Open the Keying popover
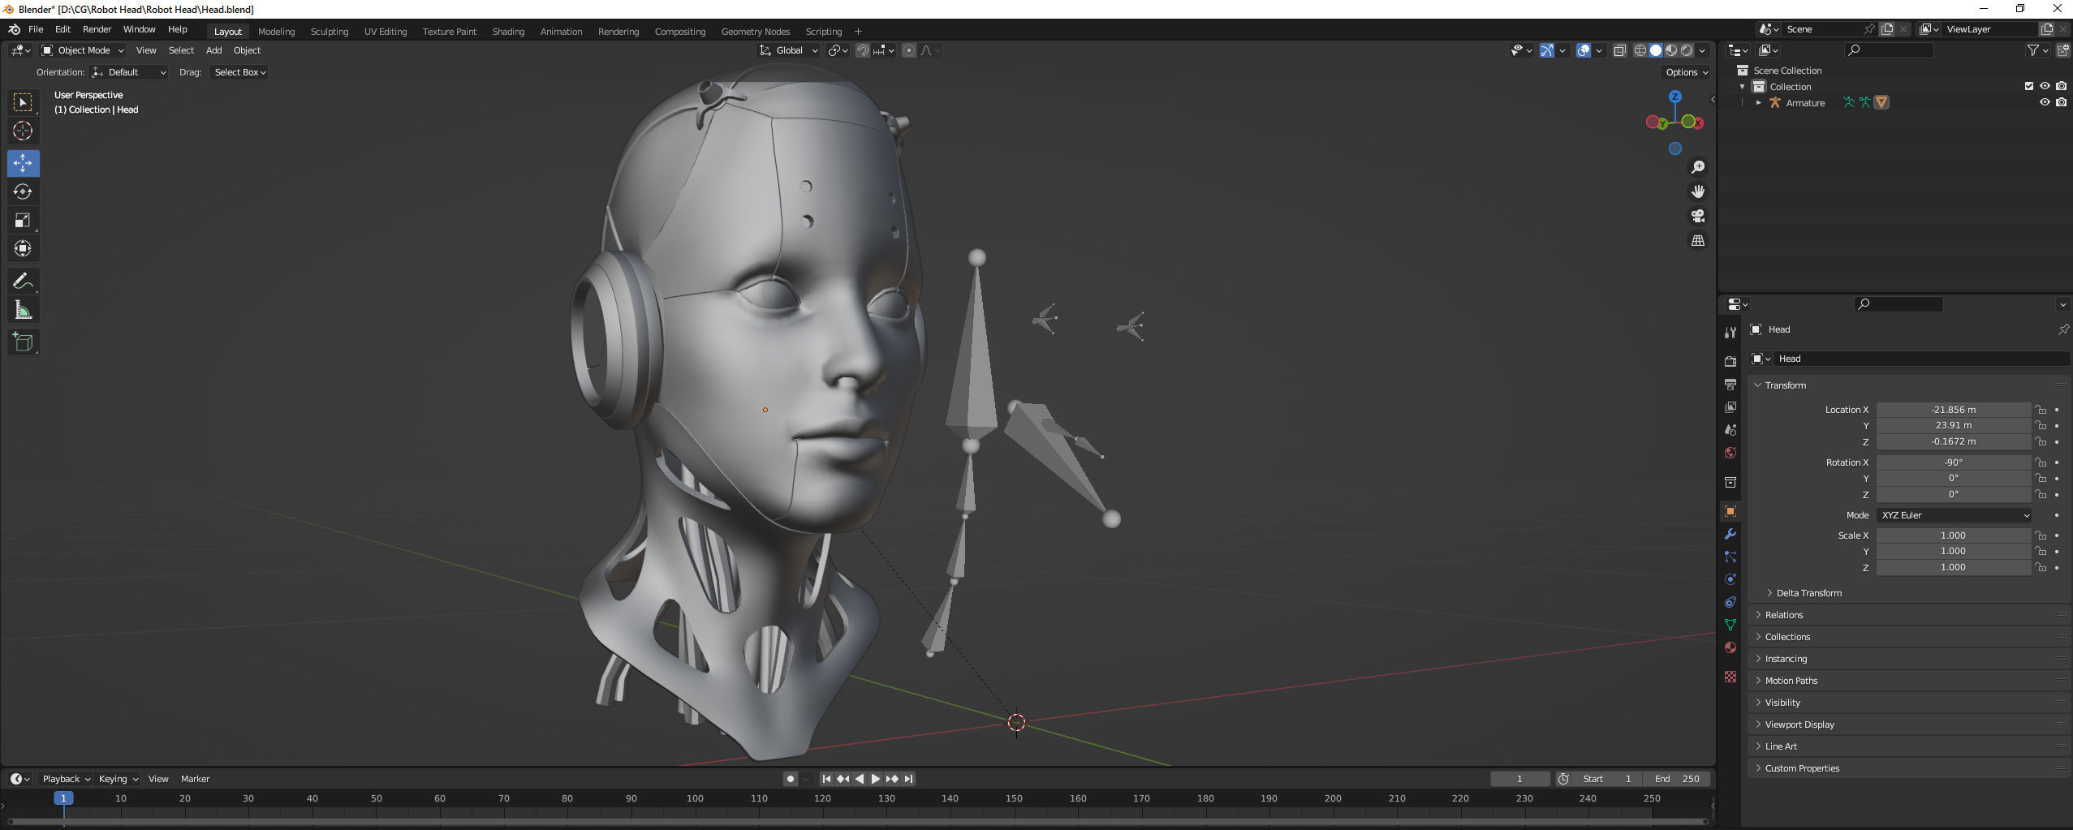 (x=118, y=779)
